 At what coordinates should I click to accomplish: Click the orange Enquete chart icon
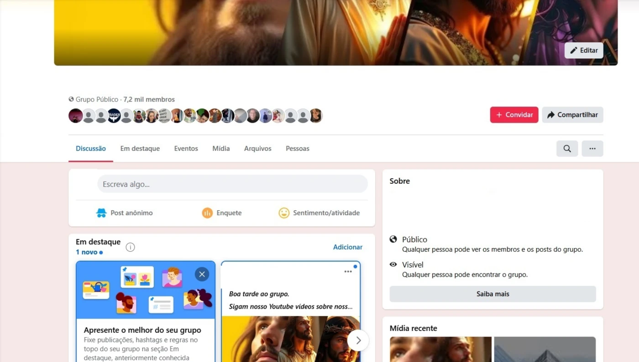[207, 213]
